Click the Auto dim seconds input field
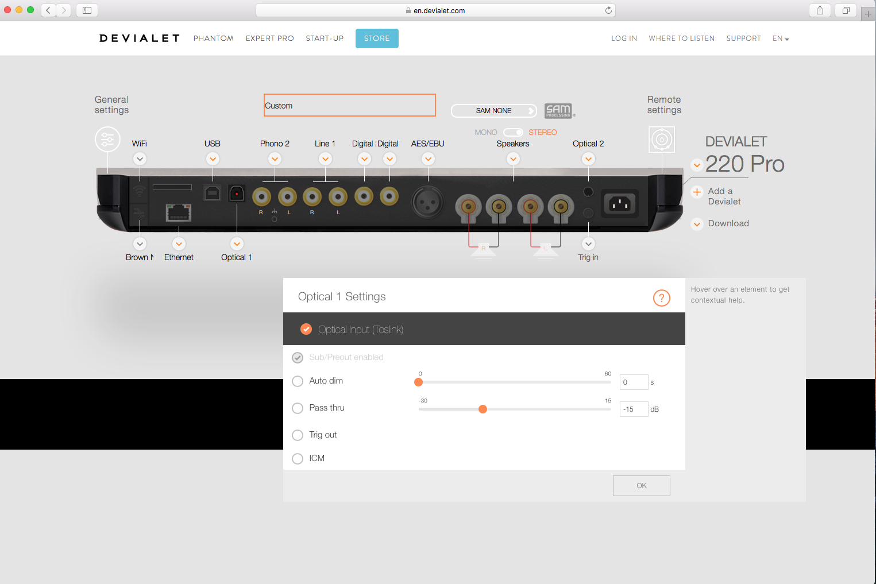The width and height of the screenshot is (876, 584). click(634, 382)
